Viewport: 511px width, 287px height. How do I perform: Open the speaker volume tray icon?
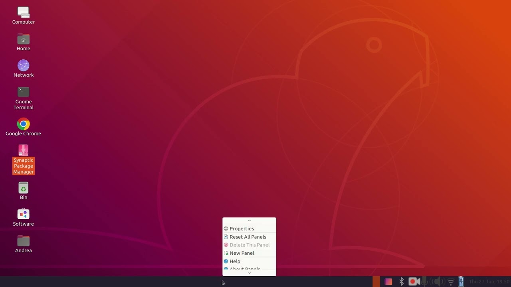pyautogui.click(x=438, y=282)
